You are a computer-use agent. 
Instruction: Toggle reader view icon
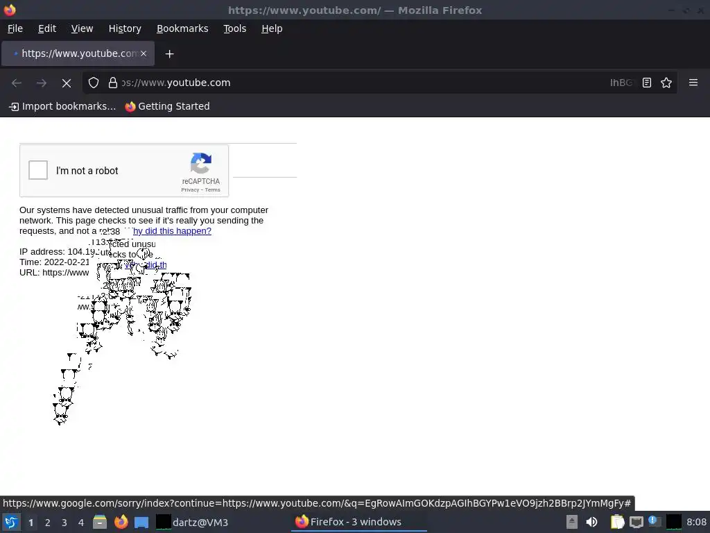[x=647, y=83]
